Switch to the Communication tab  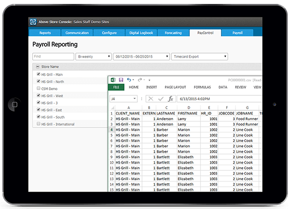point(77,33)
